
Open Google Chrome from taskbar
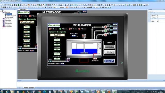[x=39, y=92]
